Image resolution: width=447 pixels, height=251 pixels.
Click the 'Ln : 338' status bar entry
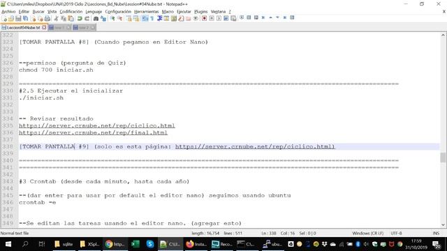tap(268, 233)
